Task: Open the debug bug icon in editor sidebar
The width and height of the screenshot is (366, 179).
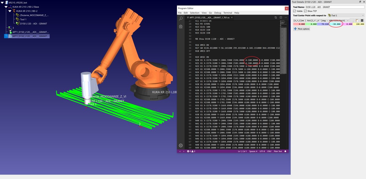Action: 181,27
